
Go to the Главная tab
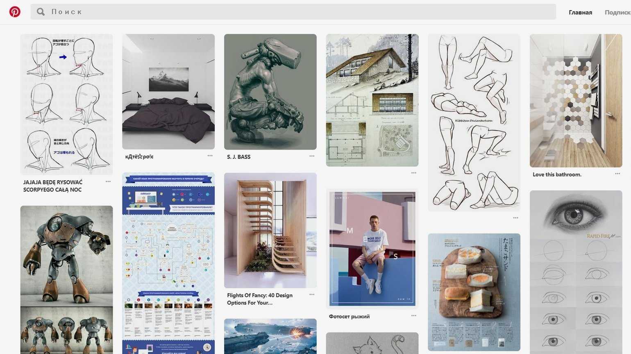coord(580,12)
